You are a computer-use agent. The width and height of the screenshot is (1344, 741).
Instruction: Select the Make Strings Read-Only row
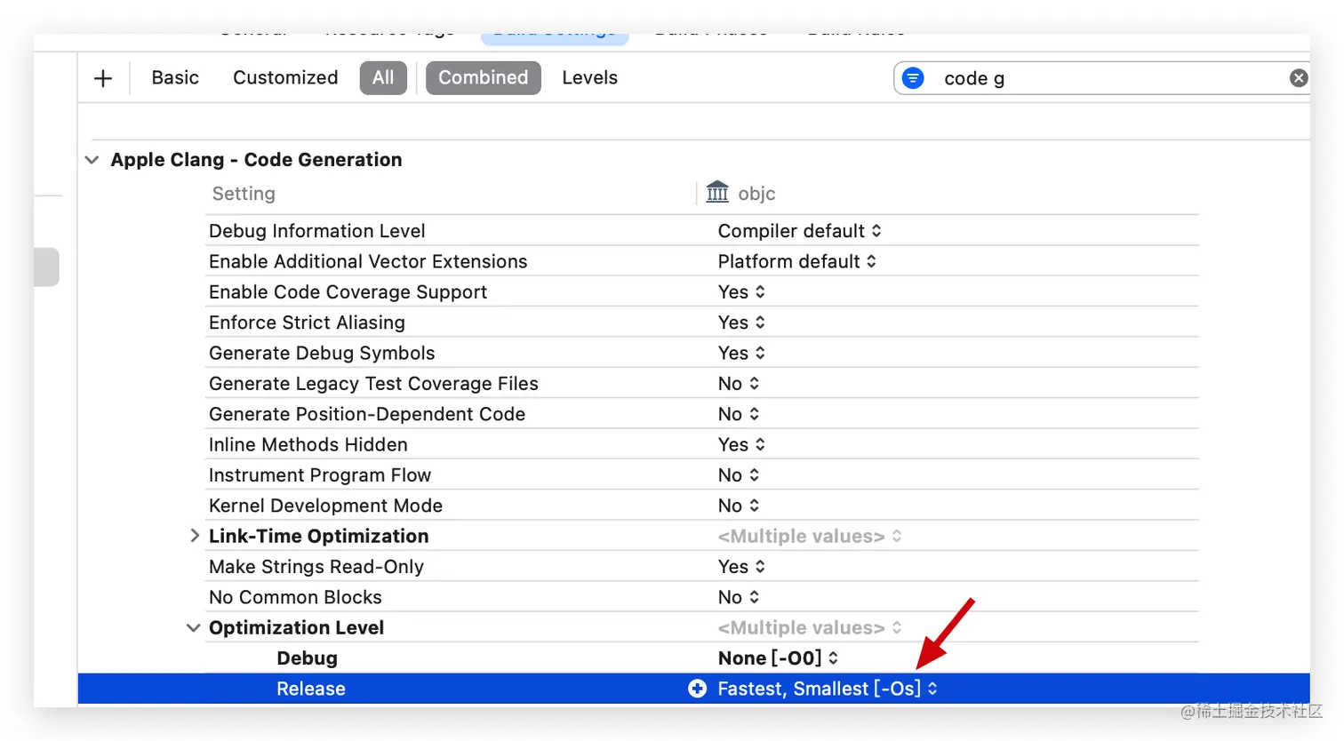pyautogui.click(x=701, y=567)
